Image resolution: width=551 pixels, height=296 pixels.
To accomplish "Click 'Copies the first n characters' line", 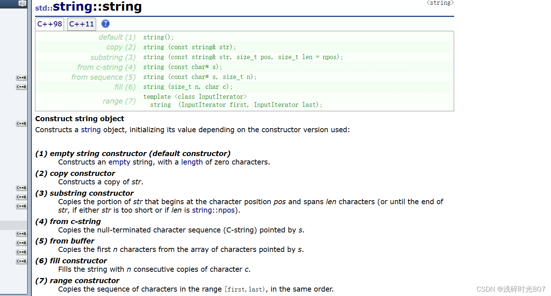I will 181,250.
